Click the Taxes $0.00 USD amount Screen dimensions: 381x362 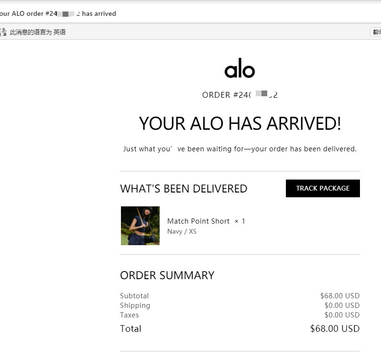coord(341,315)
